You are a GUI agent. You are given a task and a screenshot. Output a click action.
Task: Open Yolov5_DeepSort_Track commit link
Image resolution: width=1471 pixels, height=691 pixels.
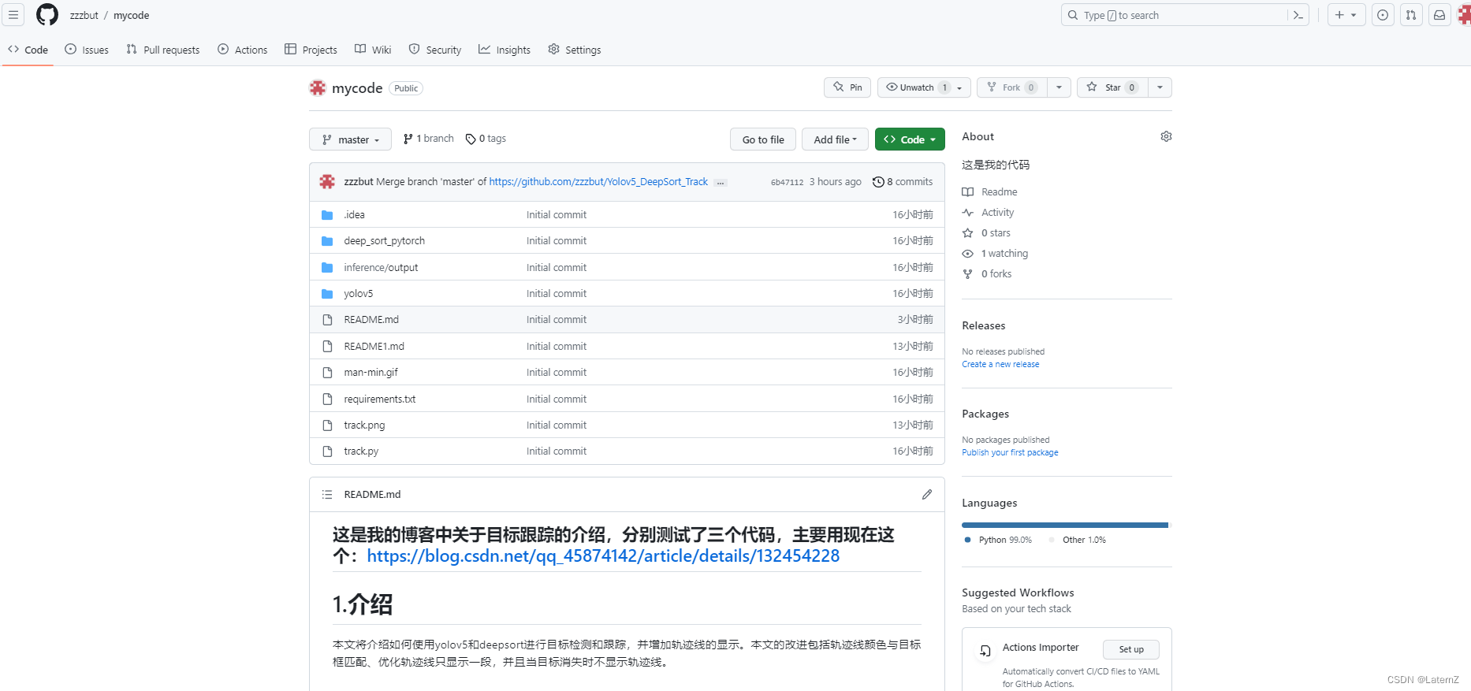598,181
